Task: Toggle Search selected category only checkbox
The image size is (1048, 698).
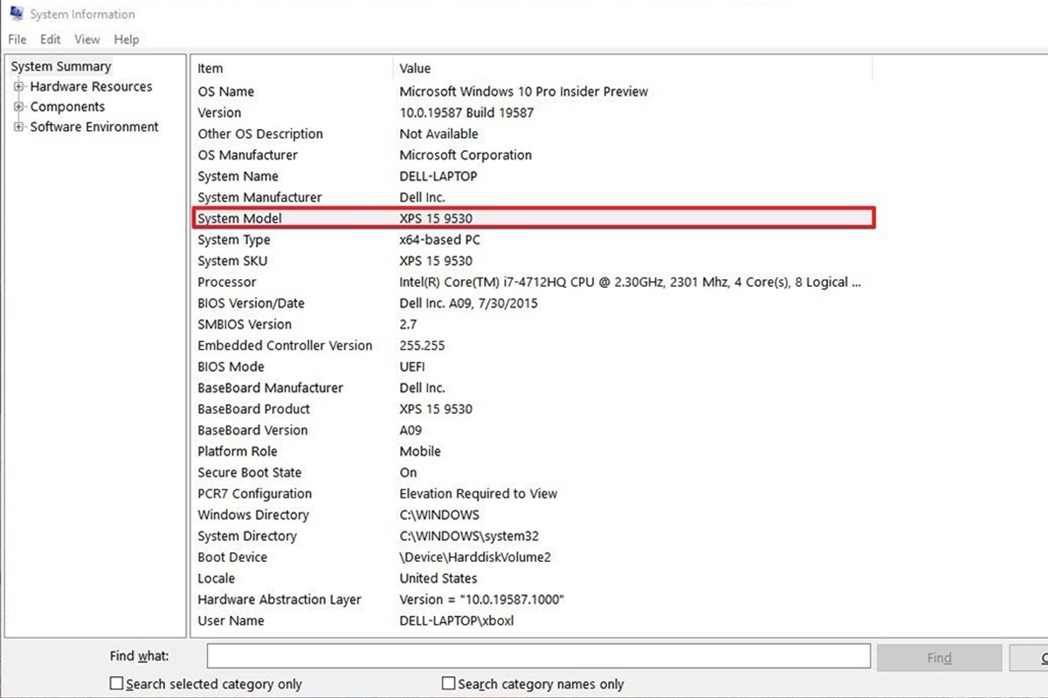Action: pos(116,683)
